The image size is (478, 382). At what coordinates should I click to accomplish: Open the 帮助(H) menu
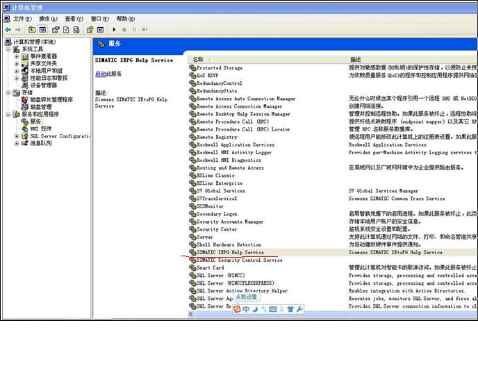coord(126,19)
